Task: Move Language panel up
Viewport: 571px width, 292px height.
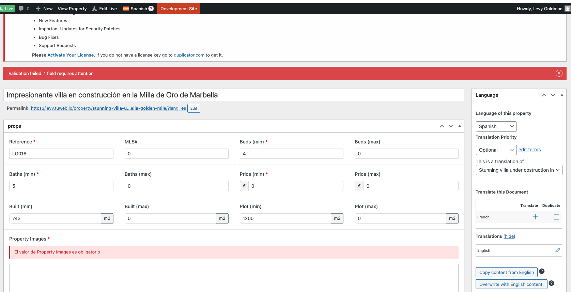Action: point(544,95)
